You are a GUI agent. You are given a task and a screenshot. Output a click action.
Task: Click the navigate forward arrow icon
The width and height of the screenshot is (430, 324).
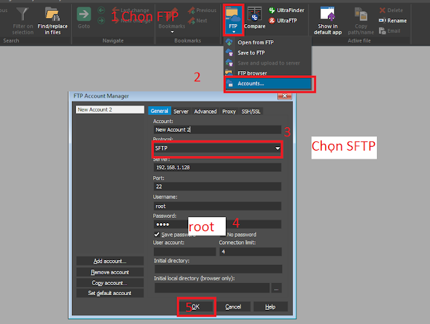point(101,21)
